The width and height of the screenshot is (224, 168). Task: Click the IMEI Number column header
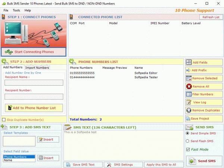click(x=160, y=23)
